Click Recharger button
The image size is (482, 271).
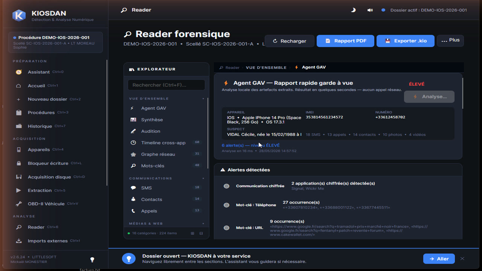pos(290,41)
